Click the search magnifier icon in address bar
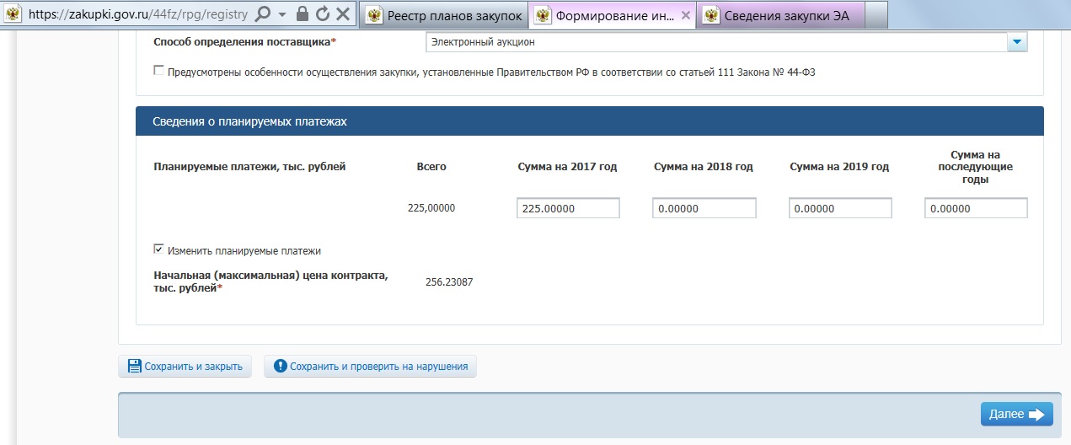The image size is (1071, 445). point(262,14)
